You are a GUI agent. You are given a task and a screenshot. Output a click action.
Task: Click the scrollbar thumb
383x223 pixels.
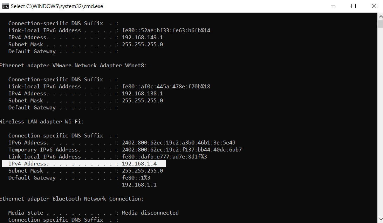tap(380, 25)
